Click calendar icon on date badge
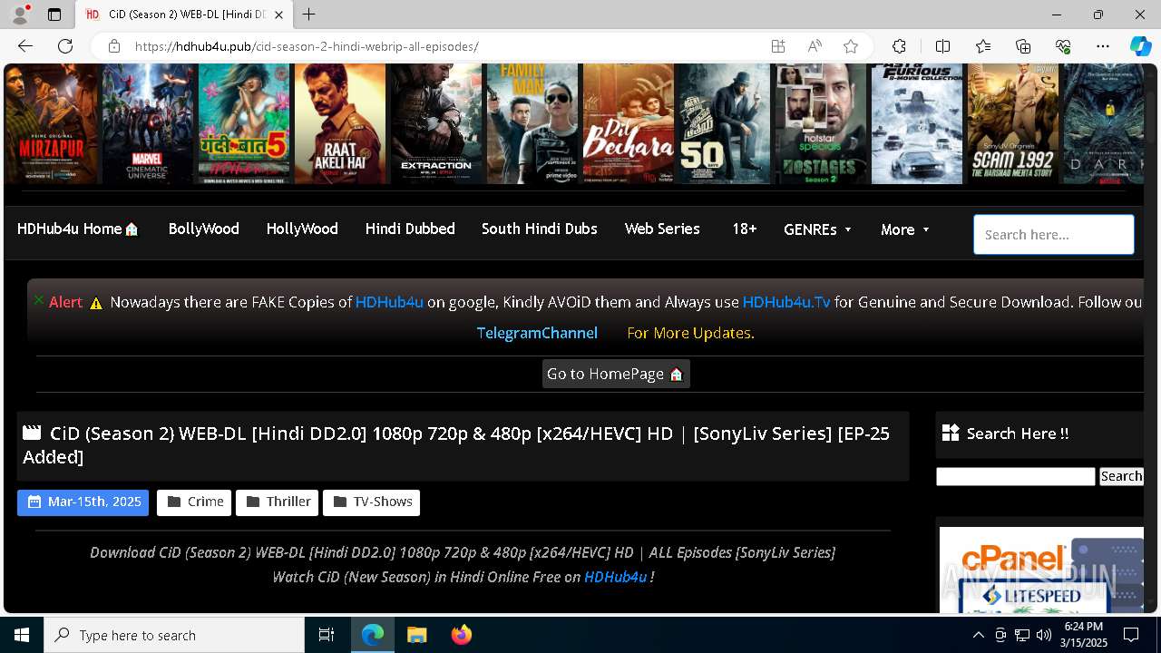The width and height of the screenshot is (1161, 653). coord(34,502)
